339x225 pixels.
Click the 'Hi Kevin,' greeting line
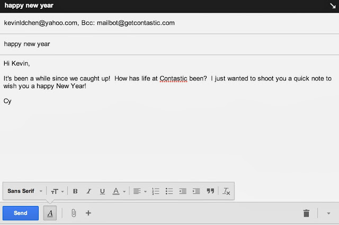pyautogui.click(x=16, y=63)
